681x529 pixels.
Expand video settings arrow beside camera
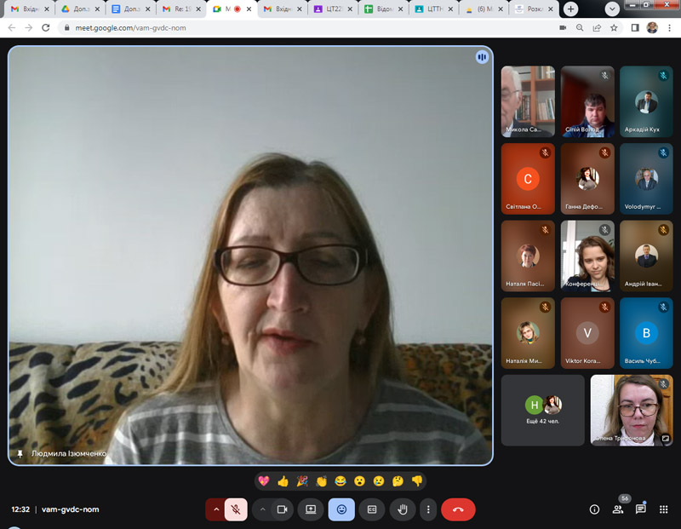click(261, 509)
